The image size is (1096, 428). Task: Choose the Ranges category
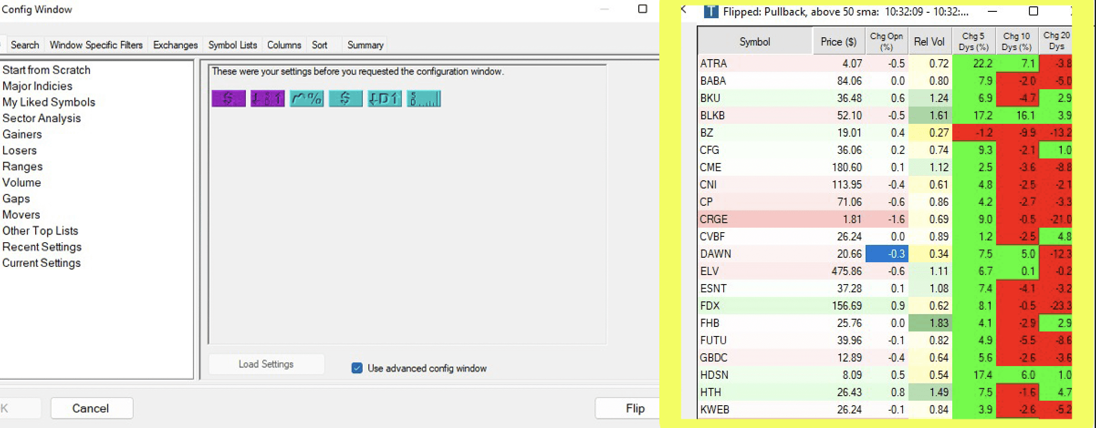pyautogui.click(x=22, y=167)
